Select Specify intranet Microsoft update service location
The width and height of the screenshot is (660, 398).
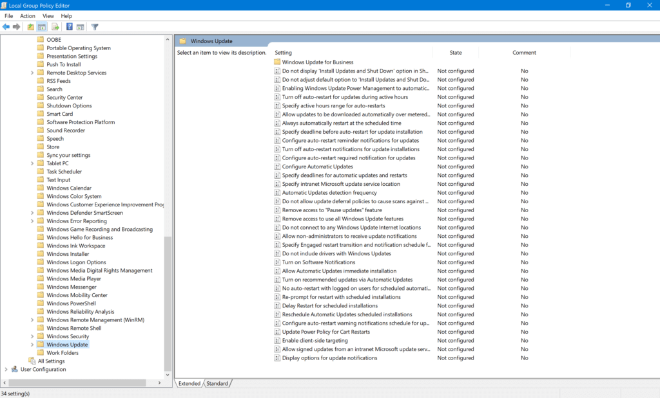point(342,184)
